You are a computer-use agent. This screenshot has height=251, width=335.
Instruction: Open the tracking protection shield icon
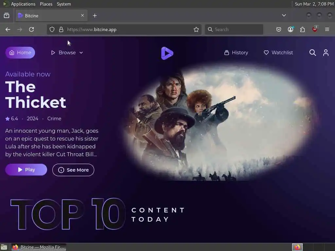(52, 29)
